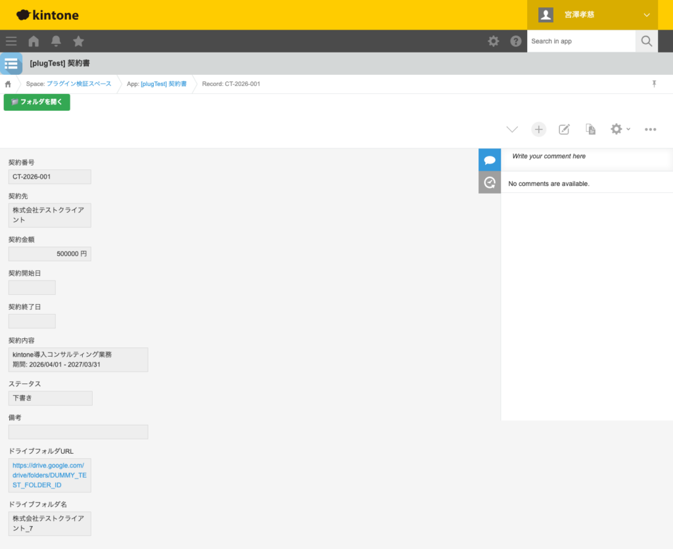Open favorites via star icon
Viewport: 673px width, 549px height.
click(x=78, y=41)
